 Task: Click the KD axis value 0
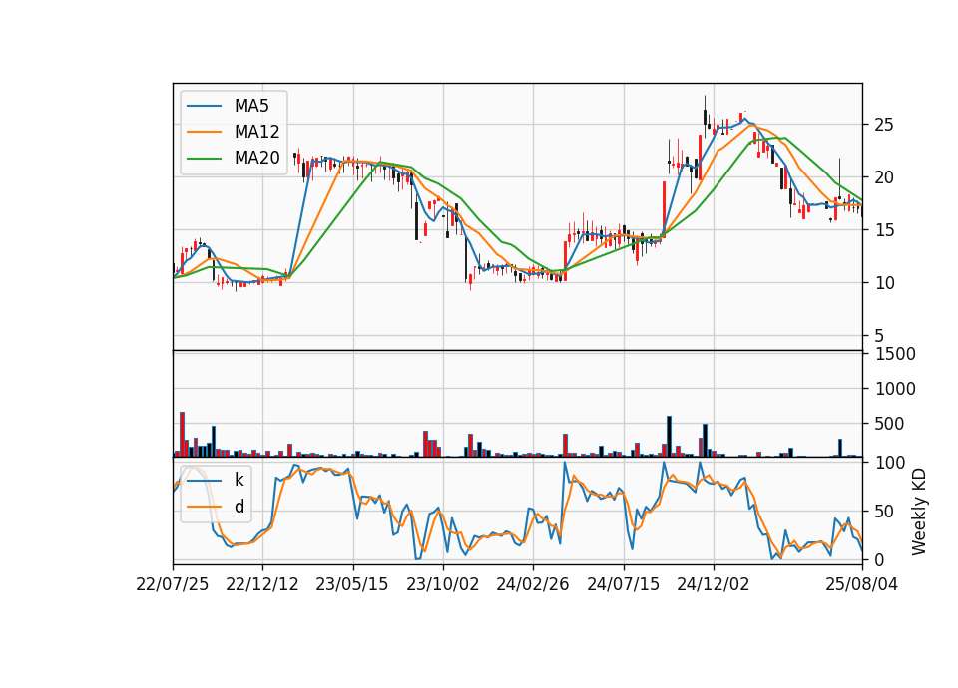point(880,559)
